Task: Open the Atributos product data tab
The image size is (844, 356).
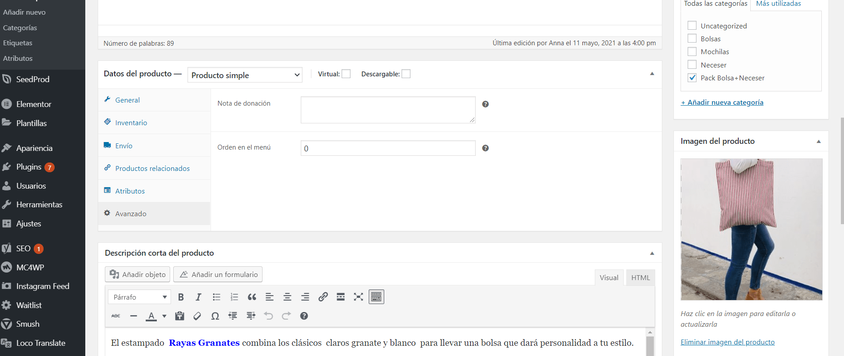Action: 154,191
